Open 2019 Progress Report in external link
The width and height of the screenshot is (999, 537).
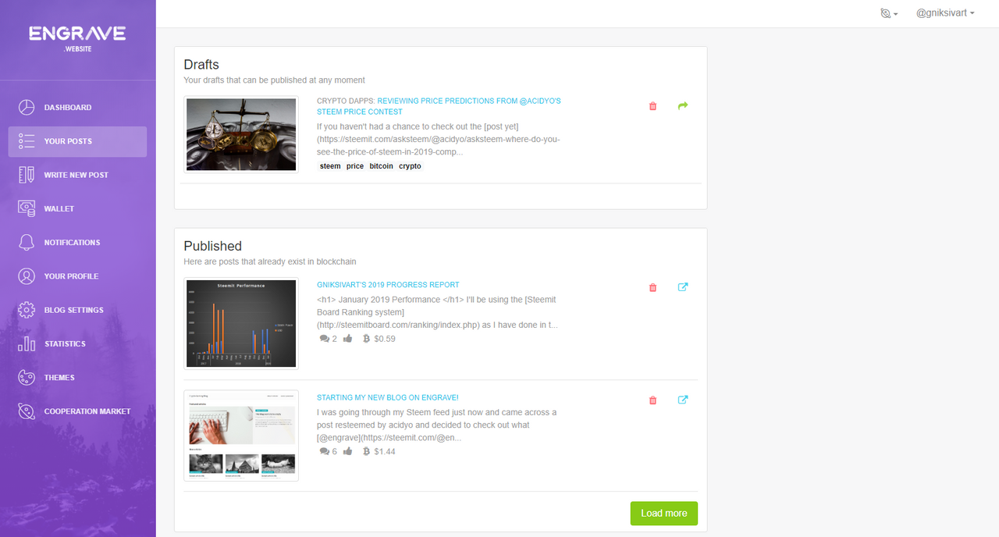(683, 286)
